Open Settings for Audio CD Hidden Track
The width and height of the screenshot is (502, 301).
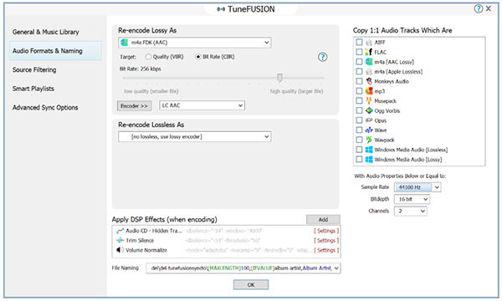[x=326, y=231]
